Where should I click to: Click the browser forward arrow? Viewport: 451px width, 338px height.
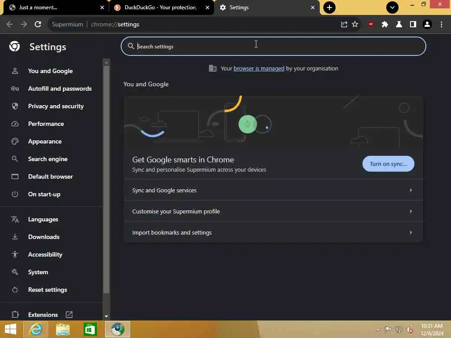click(x=24, y=25)
